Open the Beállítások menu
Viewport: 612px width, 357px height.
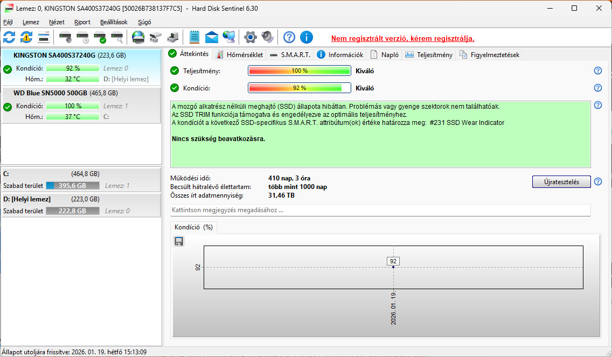click(x=114, y=22)
